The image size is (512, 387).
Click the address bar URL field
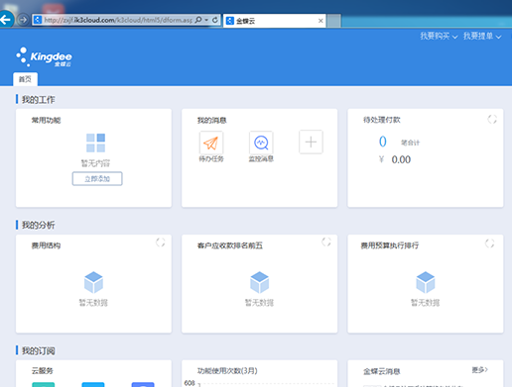(x=118, y=20)
